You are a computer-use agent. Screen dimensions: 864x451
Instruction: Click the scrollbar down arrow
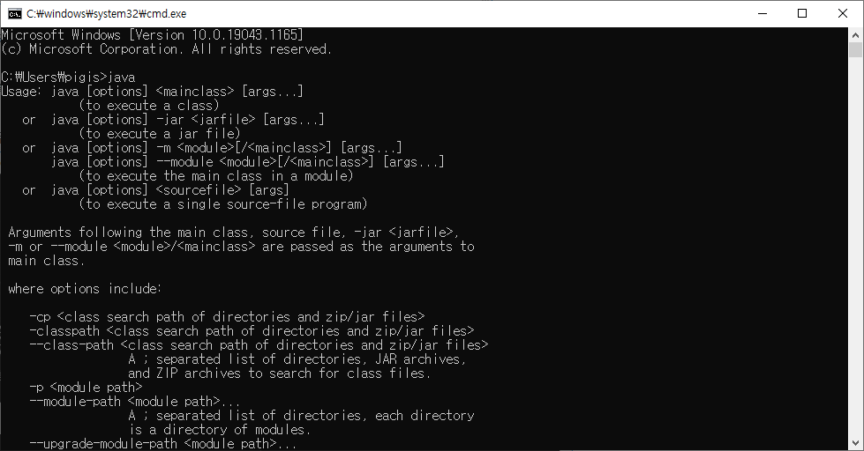click(x=855, y=443)
